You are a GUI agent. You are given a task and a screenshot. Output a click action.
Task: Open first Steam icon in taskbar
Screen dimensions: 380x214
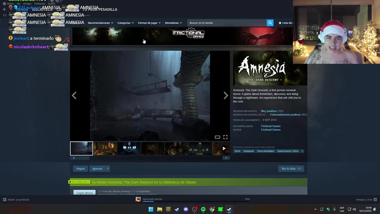coord(177,209)
